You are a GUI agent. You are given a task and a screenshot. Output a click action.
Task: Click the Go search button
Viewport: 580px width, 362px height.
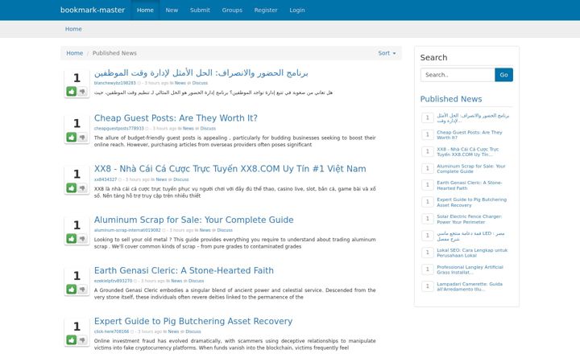click(503, 75)
